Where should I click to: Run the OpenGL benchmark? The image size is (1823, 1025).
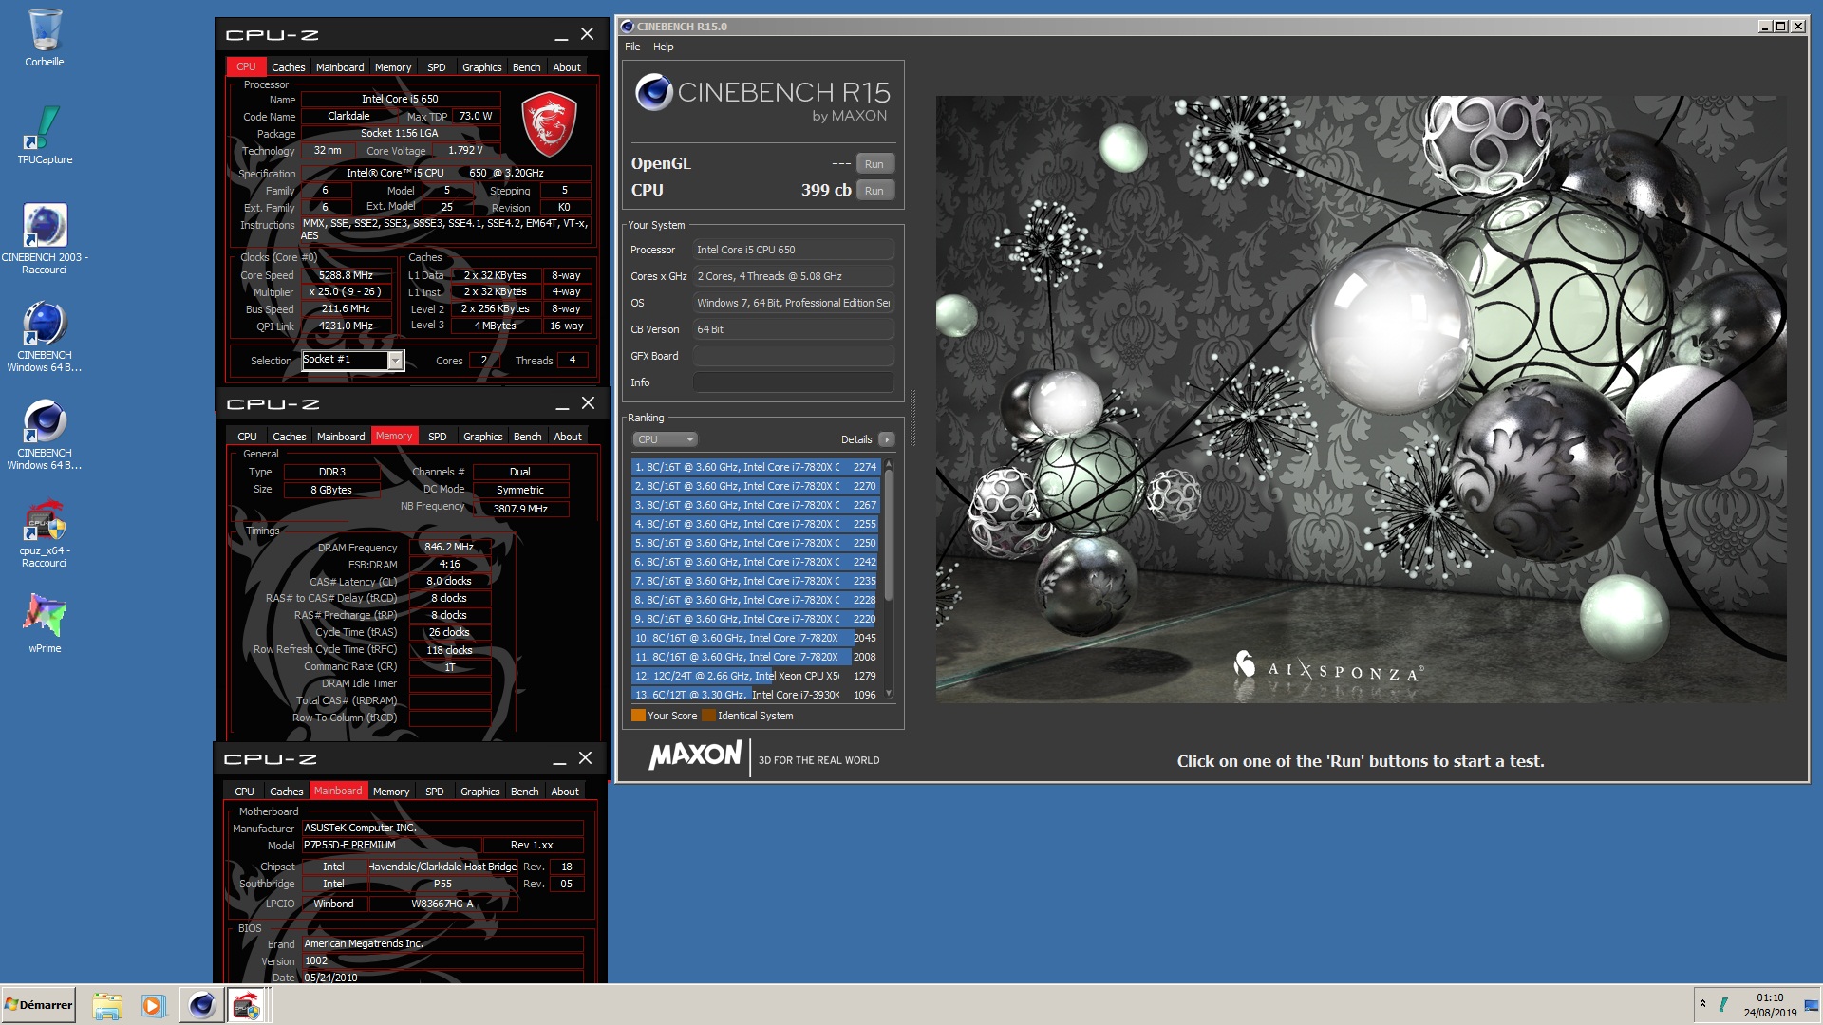pos(874,163)
